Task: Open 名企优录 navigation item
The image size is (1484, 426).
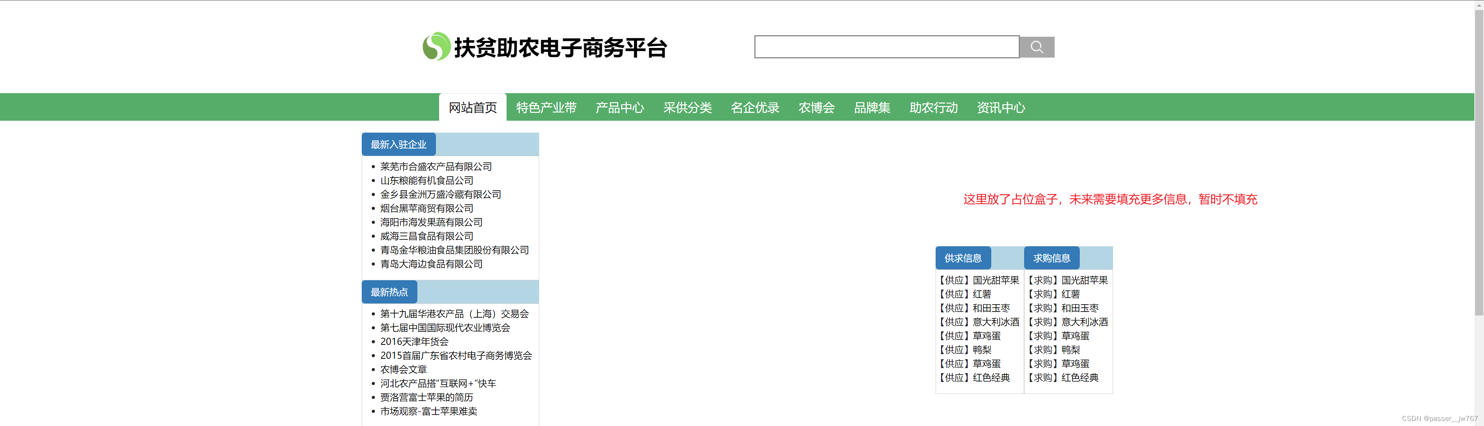Action: click(x=755, y=107)
